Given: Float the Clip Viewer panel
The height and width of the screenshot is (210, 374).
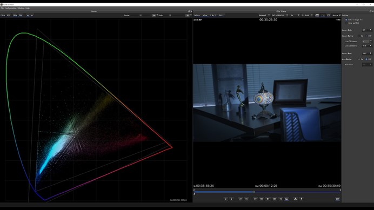Looking at the screenshot, I should [x=370, y=11].
